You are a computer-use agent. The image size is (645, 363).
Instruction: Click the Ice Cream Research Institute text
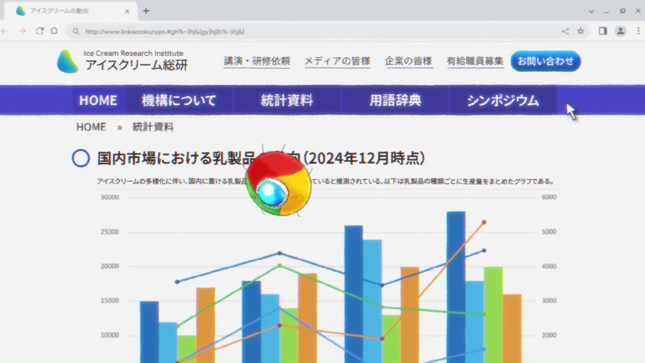[133, 53]
